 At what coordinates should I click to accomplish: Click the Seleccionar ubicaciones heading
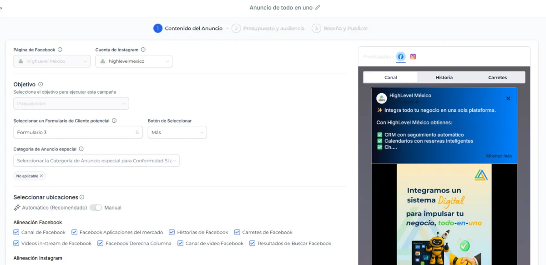coord(46,197)
